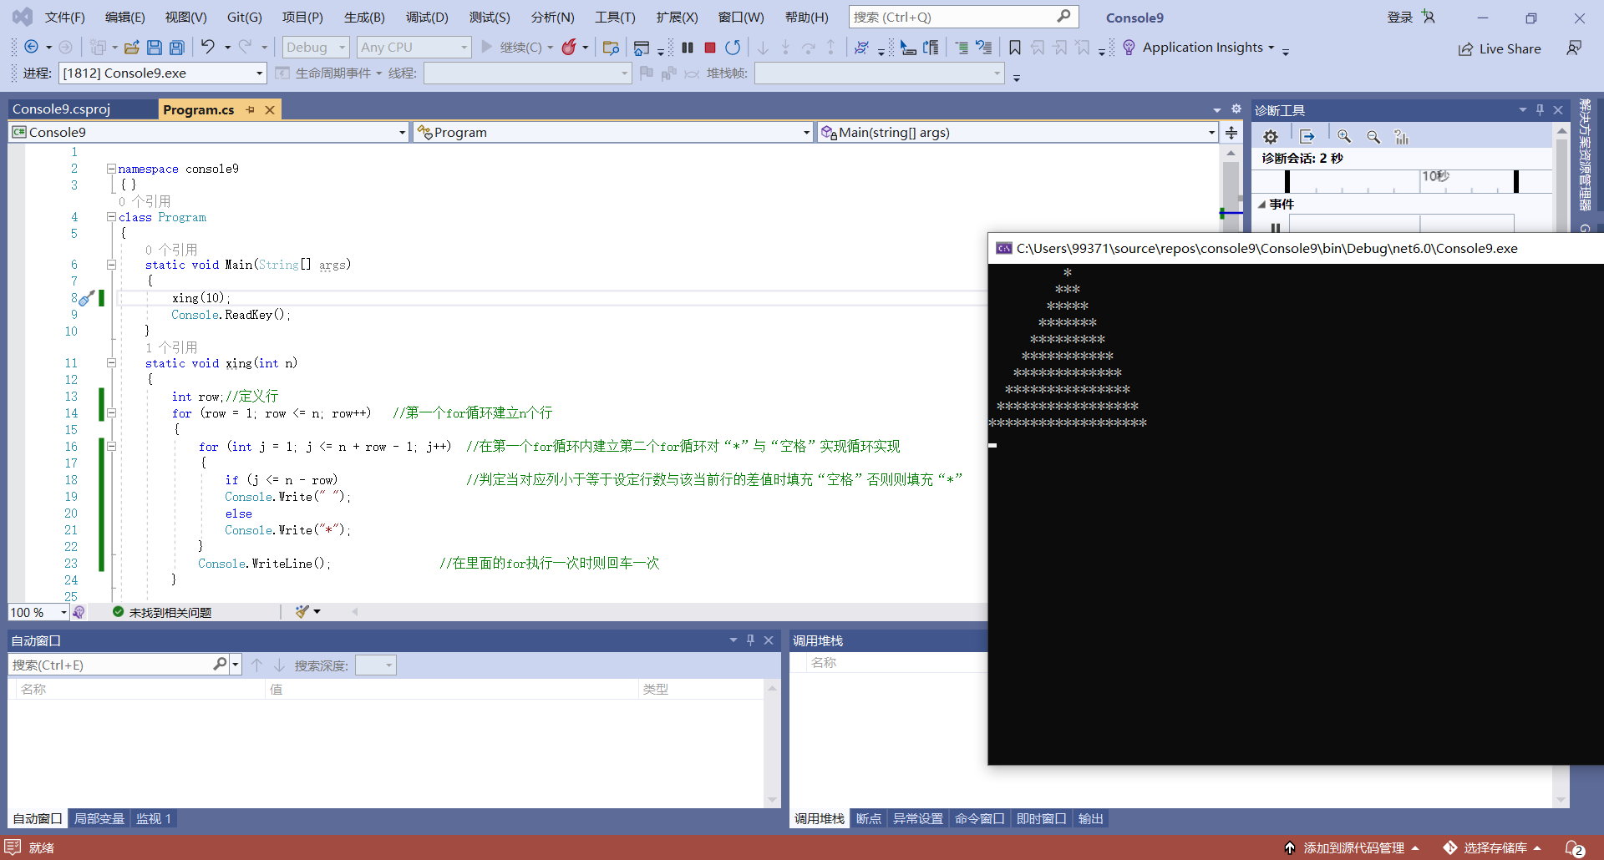Open diagnostic tools settings gear

(1271, 137)
